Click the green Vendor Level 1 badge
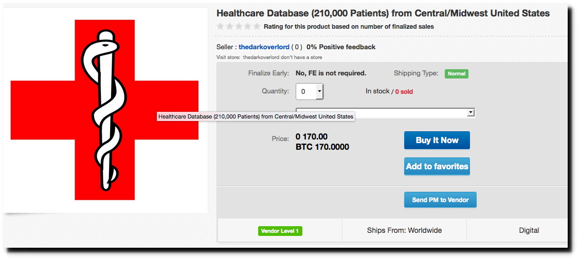579x259 pixels. point(280,231)
